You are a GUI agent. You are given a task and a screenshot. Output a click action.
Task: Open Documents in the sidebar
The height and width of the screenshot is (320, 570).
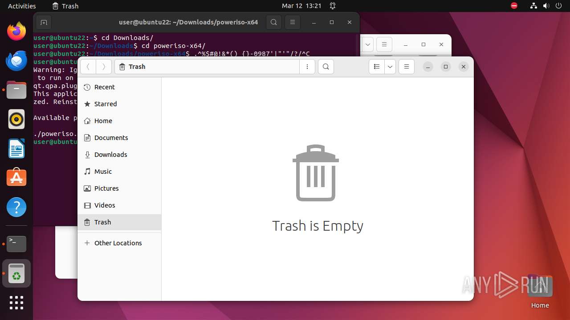119,138
